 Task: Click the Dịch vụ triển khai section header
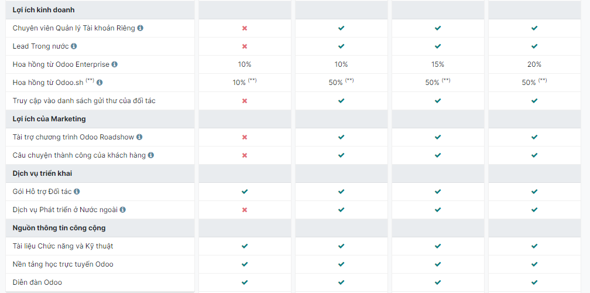(42, 173)
